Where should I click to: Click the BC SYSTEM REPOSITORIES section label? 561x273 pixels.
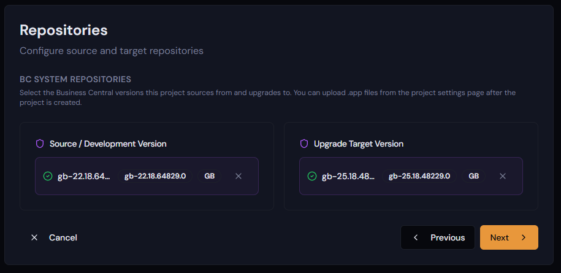[75, 79]
